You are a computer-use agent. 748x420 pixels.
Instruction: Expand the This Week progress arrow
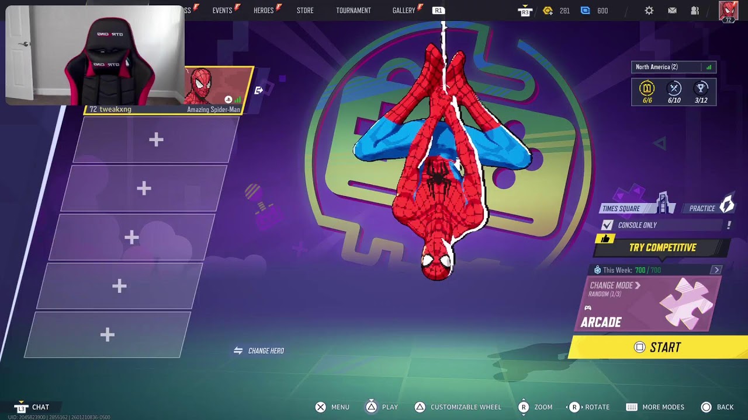716,270
